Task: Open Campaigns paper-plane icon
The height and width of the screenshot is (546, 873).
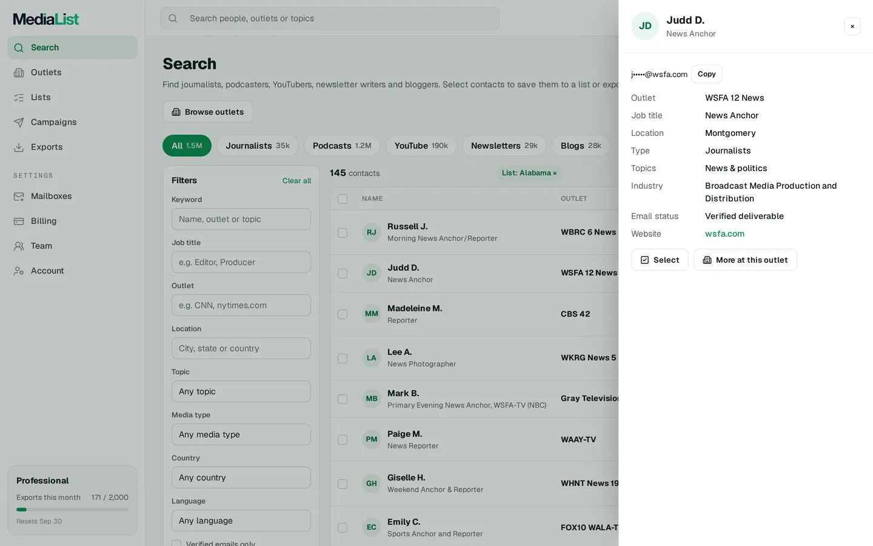Action: pos(19,123)
